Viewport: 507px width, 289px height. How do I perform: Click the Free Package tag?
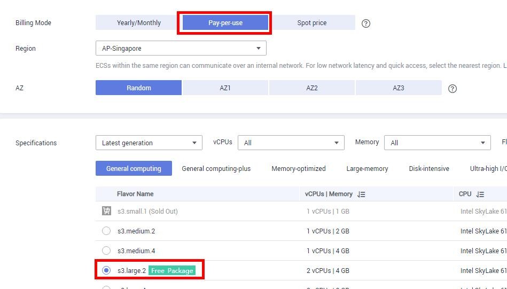tap(172, 271)
